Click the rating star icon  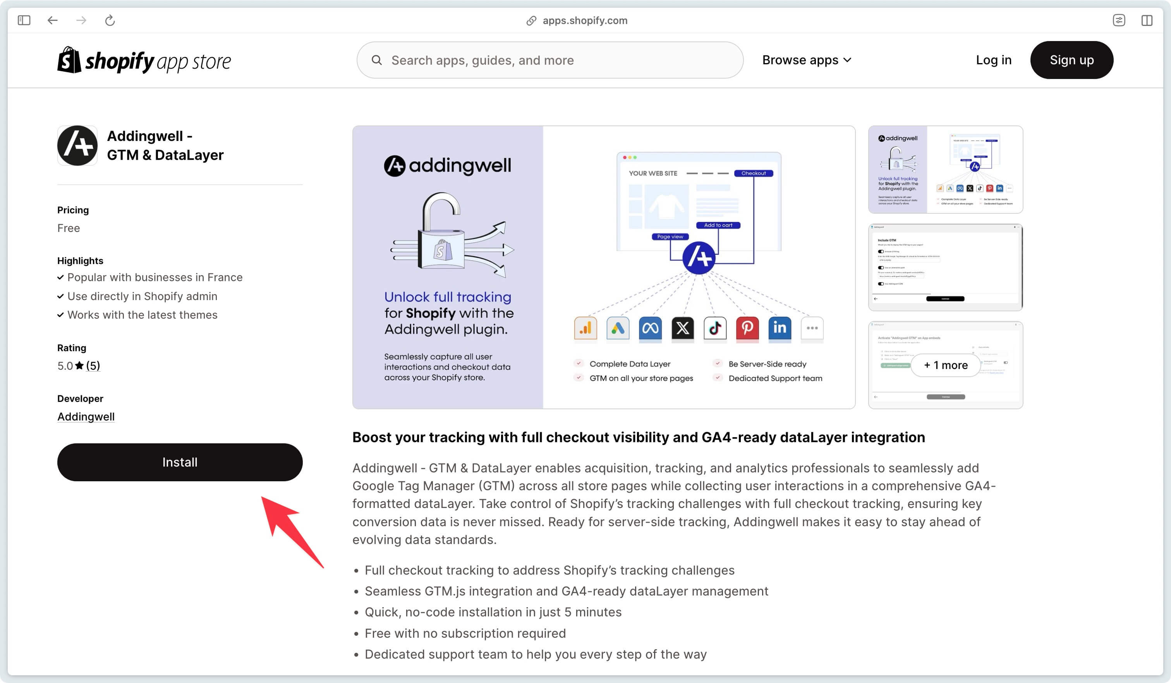[x=79, y=366]
